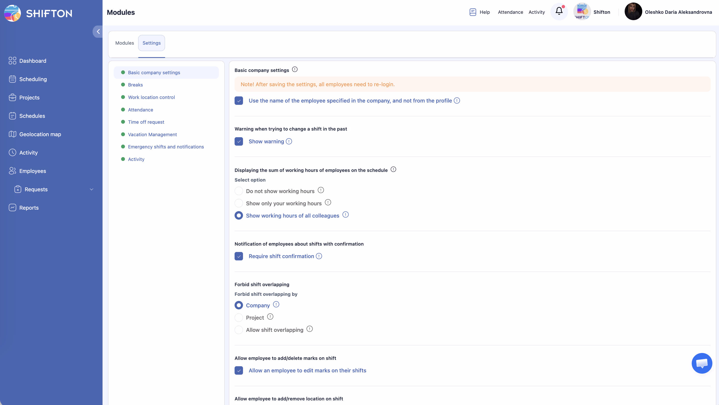Switch to the Modules tab
Screen dimensions: 719x405
tap(124, 43)
